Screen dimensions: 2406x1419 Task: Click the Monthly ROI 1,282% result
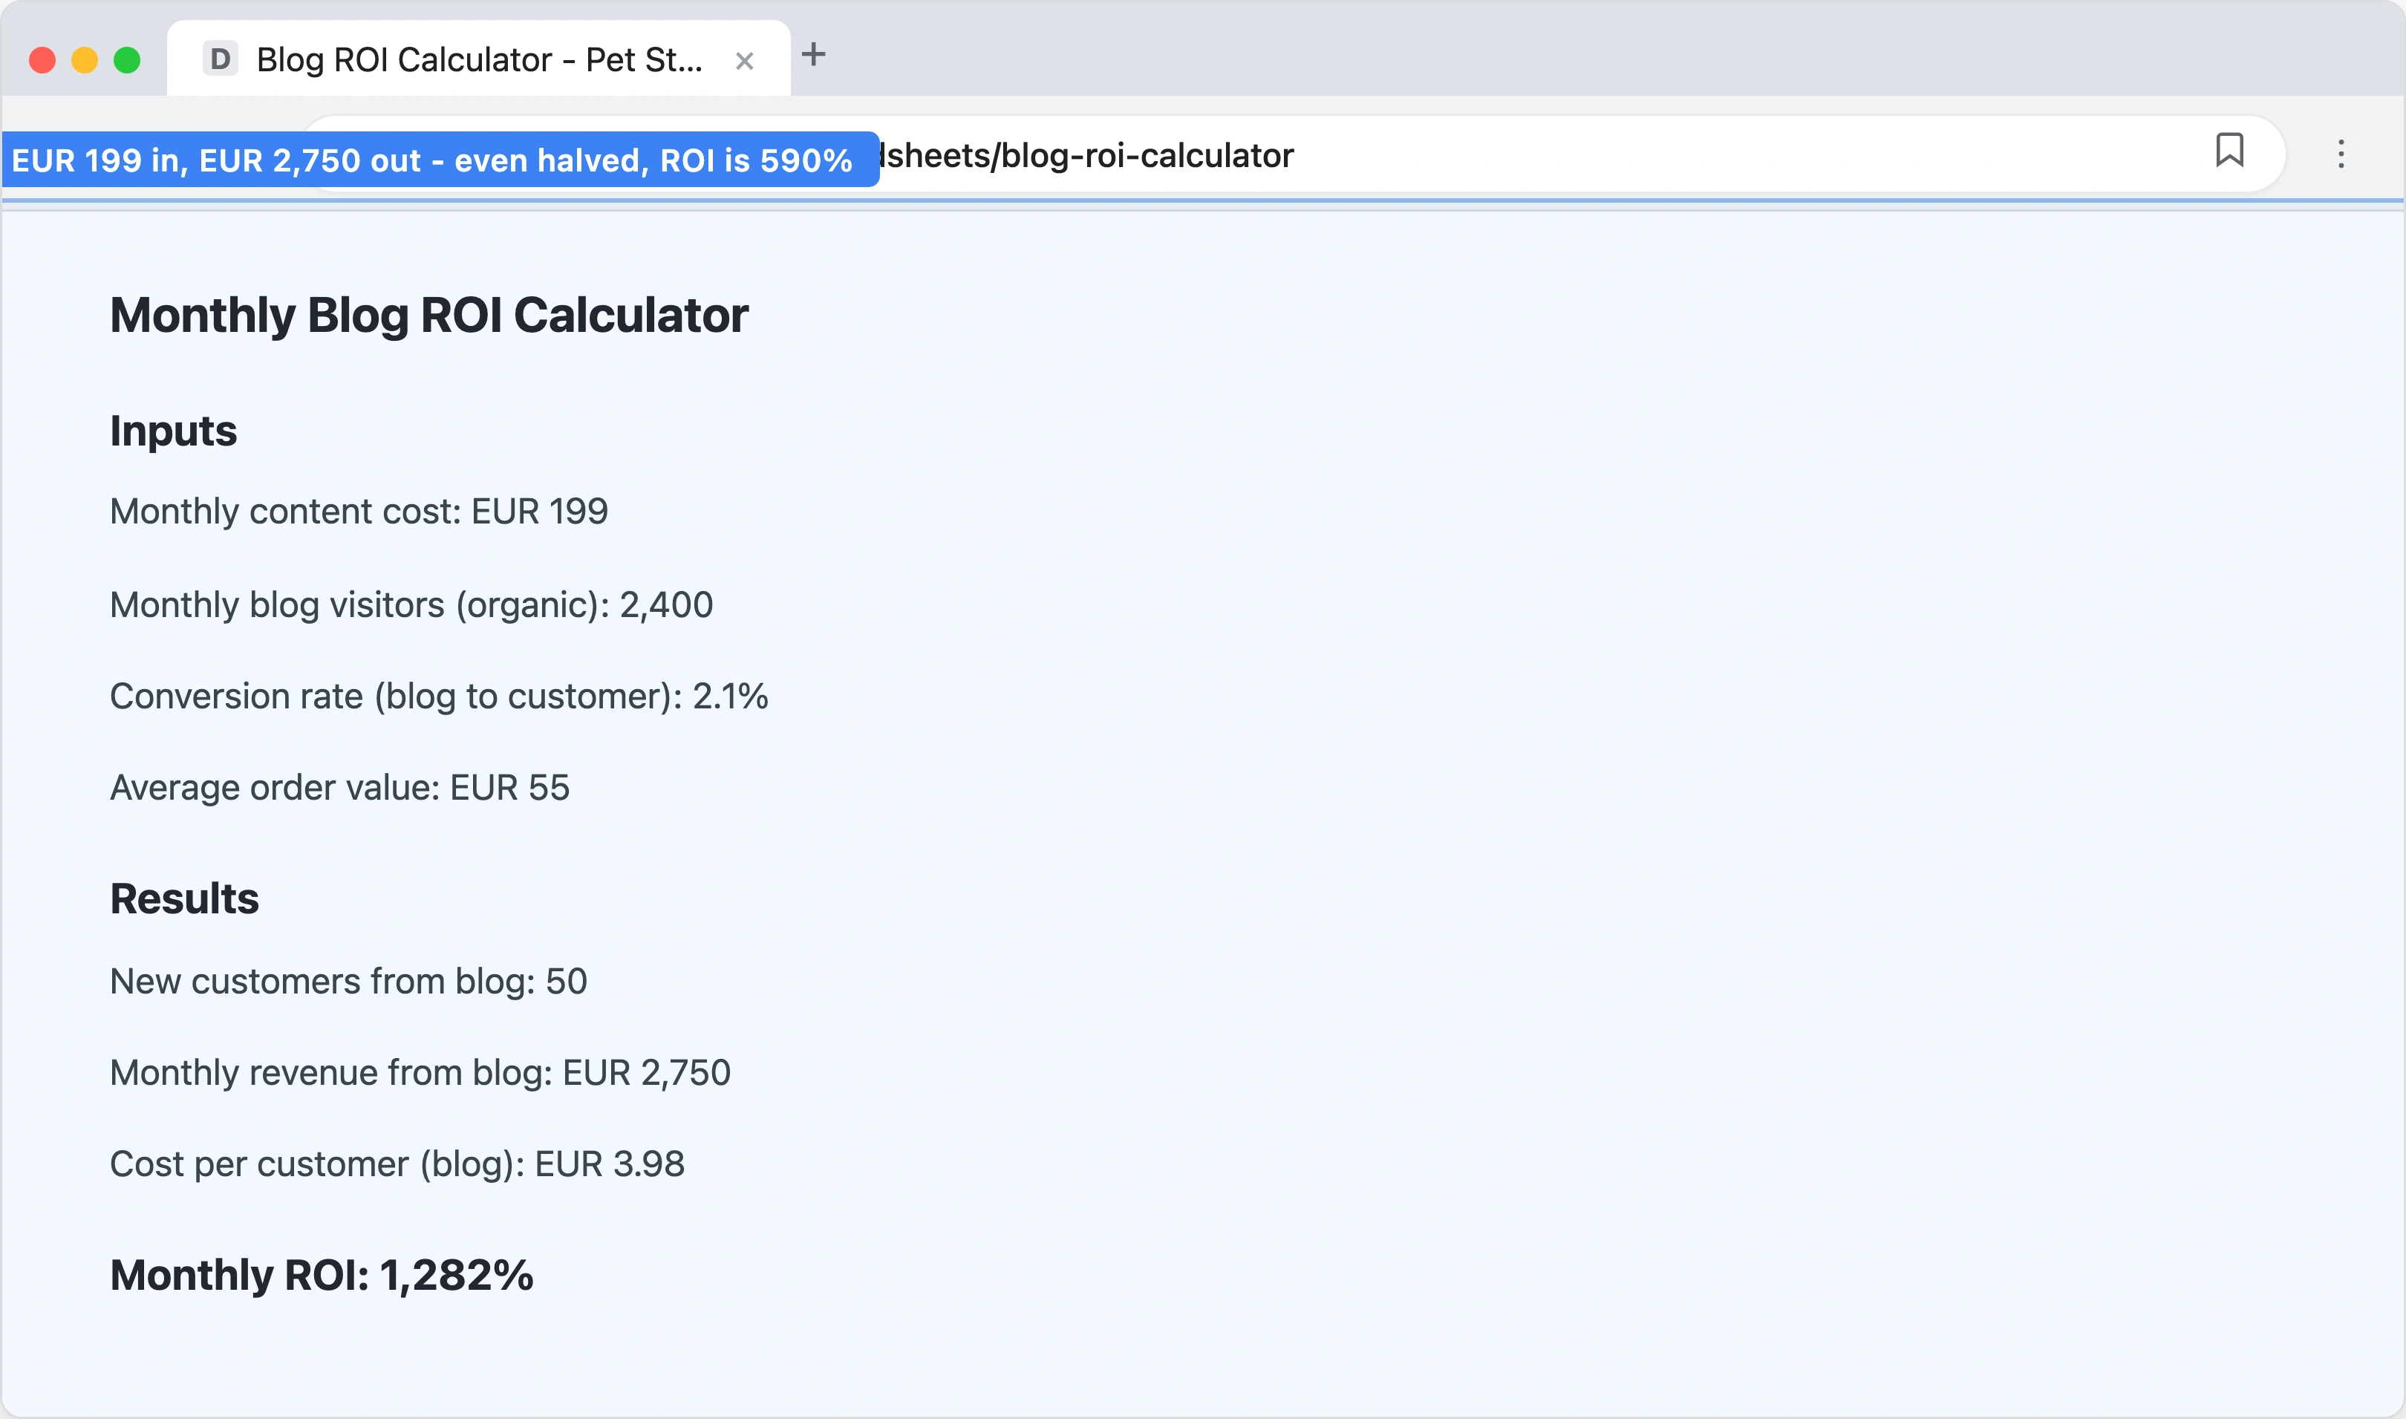322,1273
